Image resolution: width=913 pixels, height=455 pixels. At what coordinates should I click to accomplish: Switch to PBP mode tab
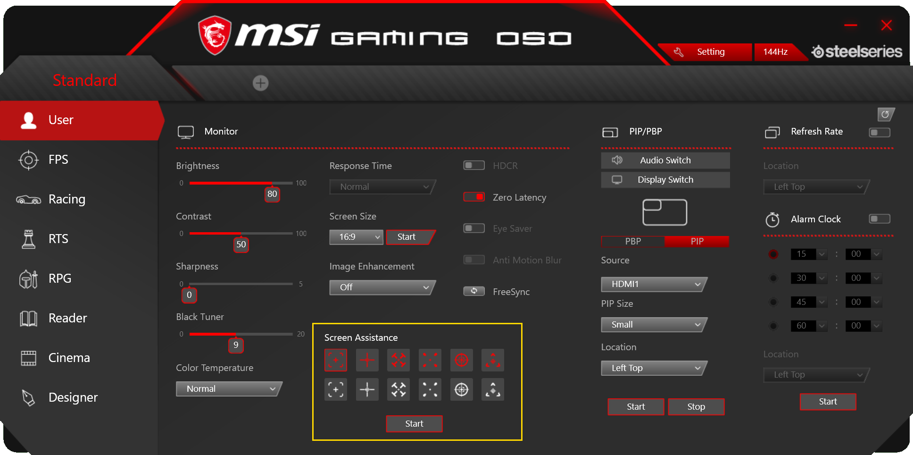(x=633, y=241)
